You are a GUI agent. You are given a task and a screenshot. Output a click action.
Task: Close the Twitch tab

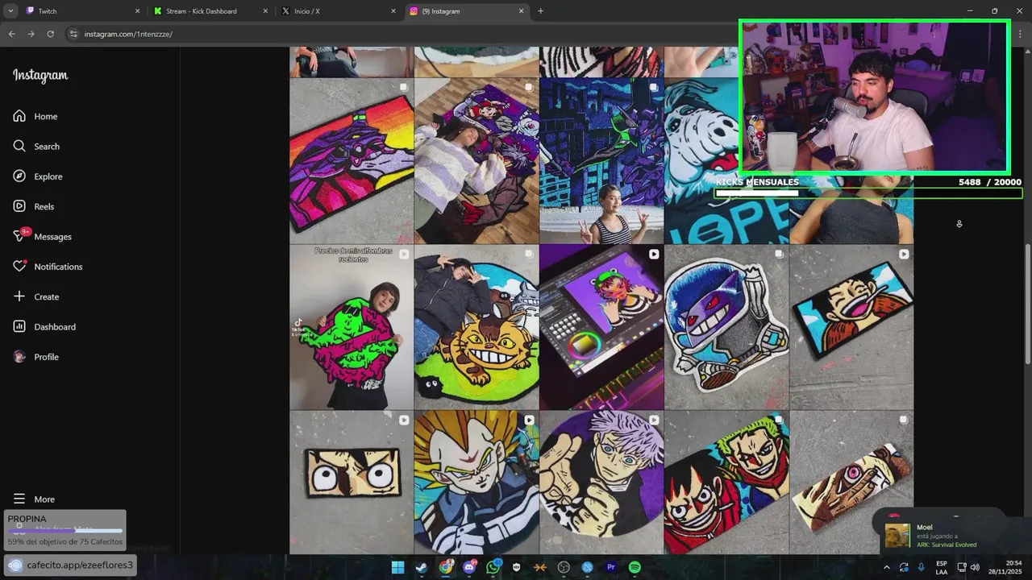pyautogui.click(x=137, y=11)
